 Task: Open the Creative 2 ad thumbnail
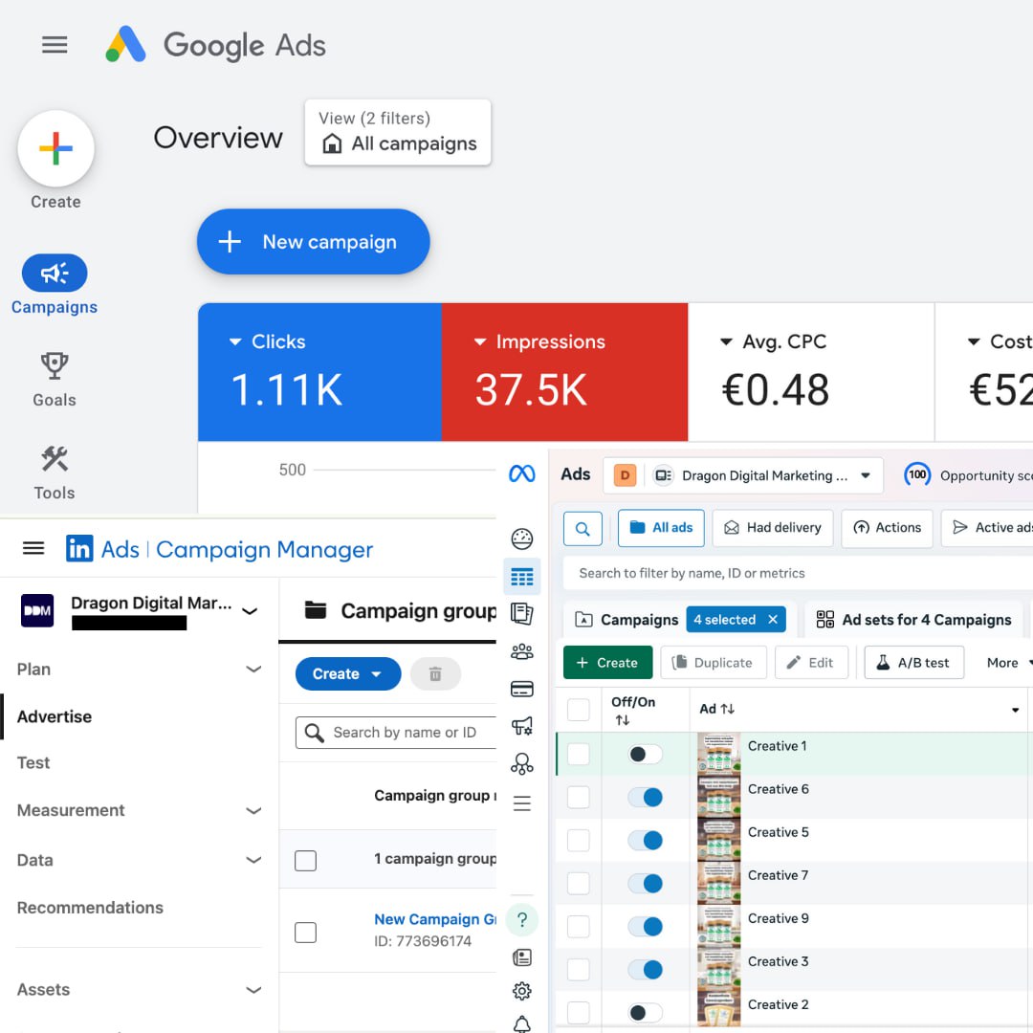point(718,1009)
